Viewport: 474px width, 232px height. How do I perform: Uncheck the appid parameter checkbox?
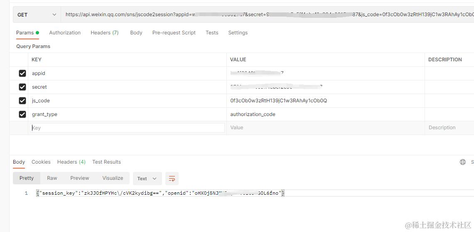[x=22, y=73]
